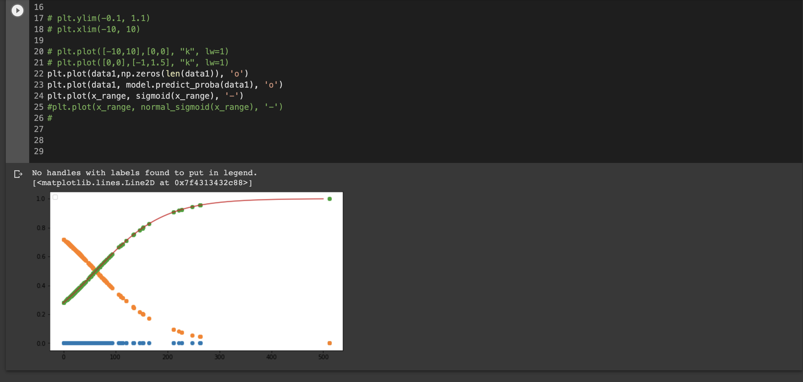
Task: Click line number 16 in the gutter
Action: click(39, 7)
